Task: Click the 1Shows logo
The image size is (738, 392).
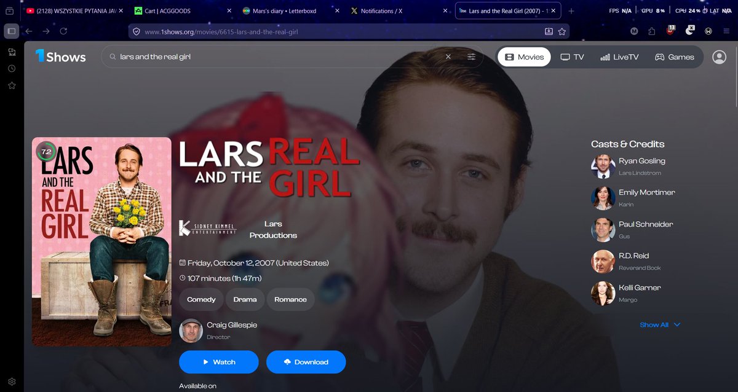Action: coord(60,57)
